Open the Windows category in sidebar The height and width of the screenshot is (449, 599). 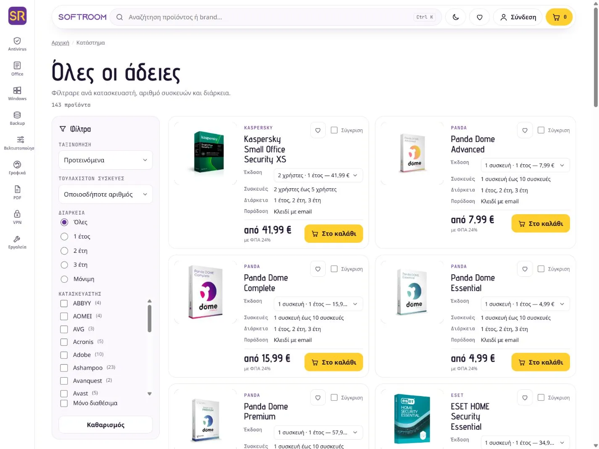click(17, 93)
